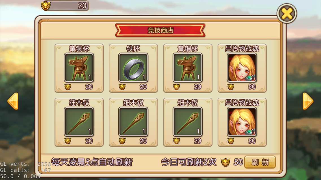
Task: Select the bottom-left 细木钗 wooden hairpin
Action: pos(79,122)
